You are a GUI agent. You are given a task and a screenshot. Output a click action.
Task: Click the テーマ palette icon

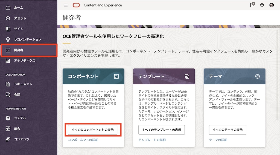pos(257,77)
